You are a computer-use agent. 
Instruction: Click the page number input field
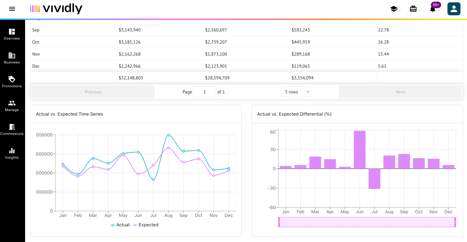(205, 92)
